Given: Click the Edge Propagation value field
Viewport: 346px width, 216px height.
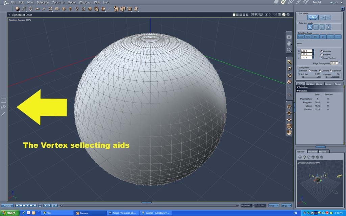Looking at the screenshot, I should click(334, 63).
